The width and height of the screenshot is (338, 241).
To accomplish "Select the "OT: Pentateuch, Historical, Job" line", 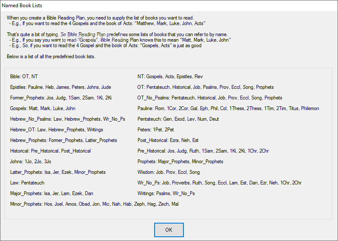I will 206,87.
